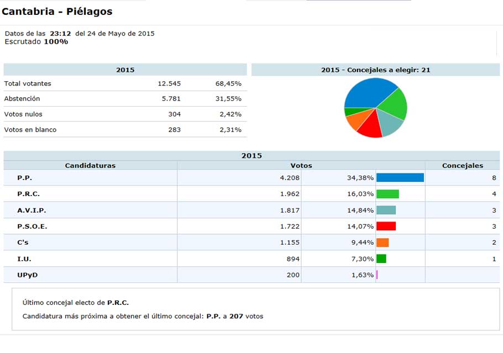
Task: Click the teal A.V.I.P. pie slice
Action: (391, 125)
